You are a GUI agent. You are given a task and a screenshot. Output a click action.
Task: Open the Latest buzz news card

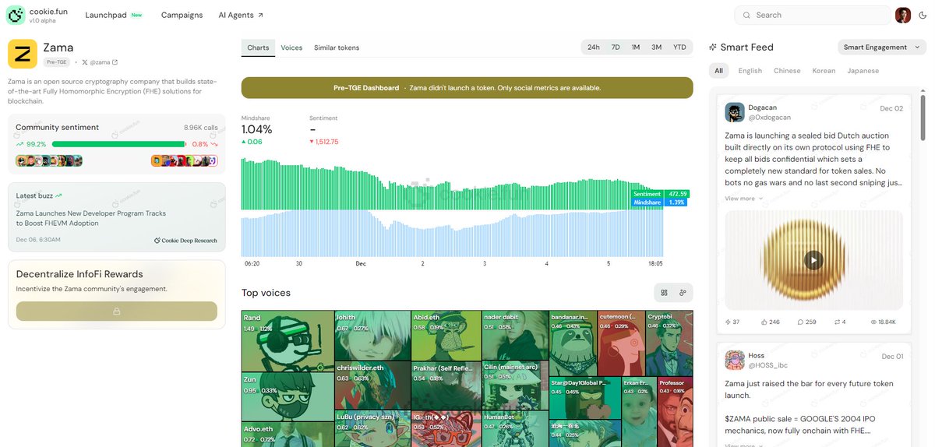click(x=117, y=217)
